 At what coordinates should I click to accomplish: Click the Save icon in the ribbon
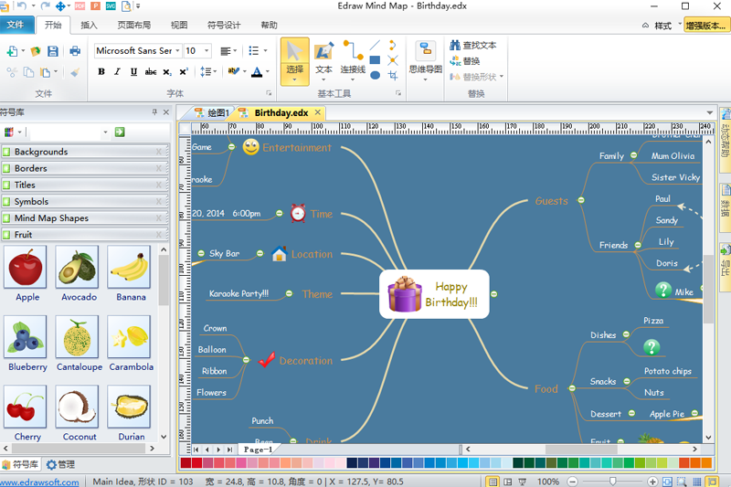tap(52, 51)
